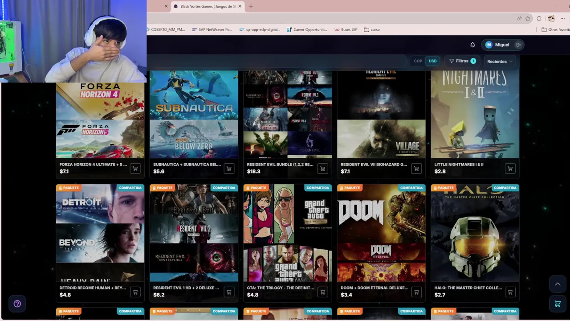Add Subnautica + Below Zero bundle to cart
Screen dimensions: 570x321
[x=229, y=169]
